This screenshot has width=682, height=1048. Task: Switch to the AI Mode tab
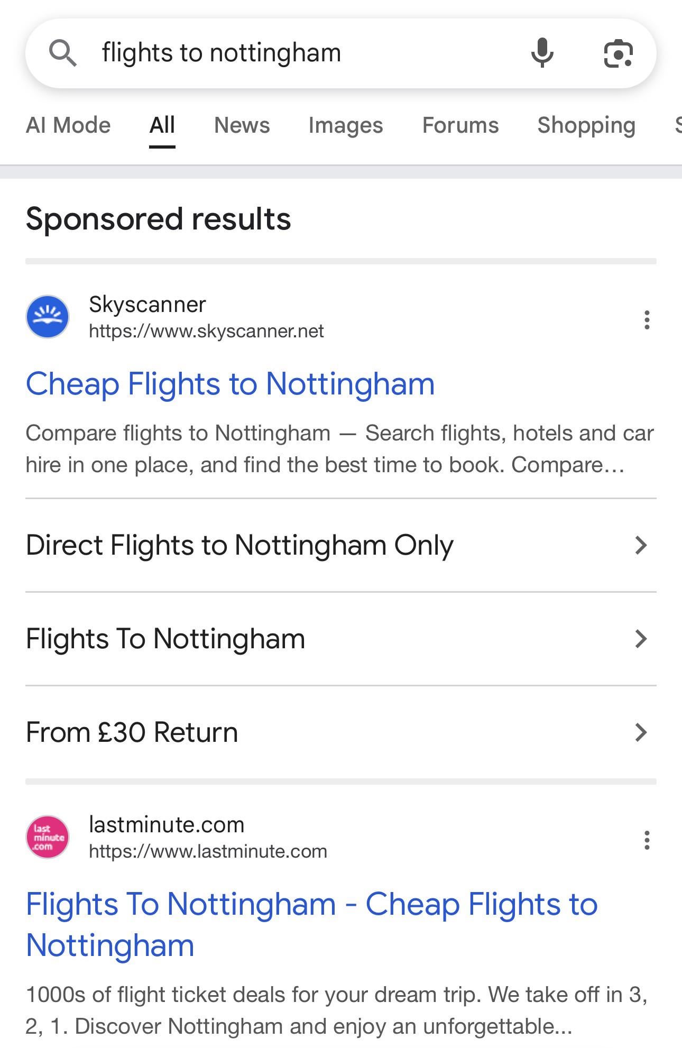click(68, 125)
